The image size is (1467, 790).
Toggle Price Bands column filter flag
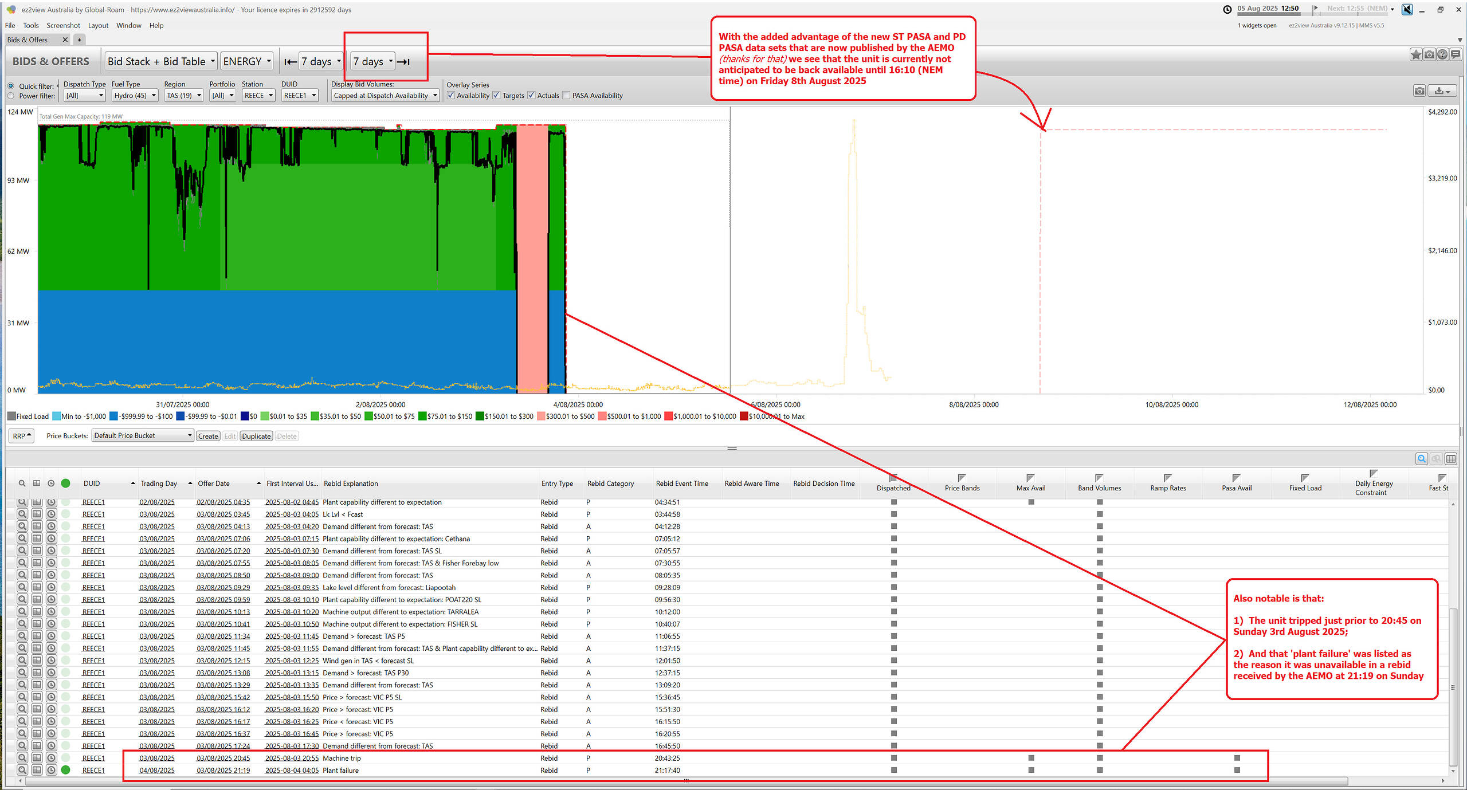tap(962, 478)
